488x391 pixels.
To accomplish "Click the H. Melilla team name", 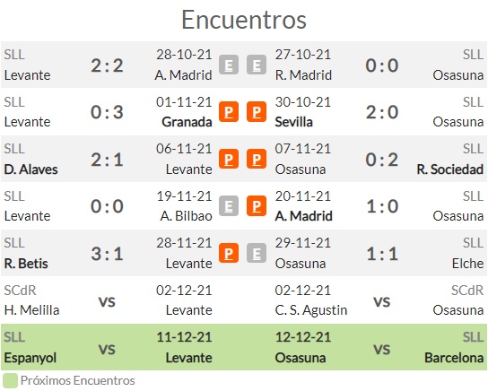I will [x=31, y=310].
